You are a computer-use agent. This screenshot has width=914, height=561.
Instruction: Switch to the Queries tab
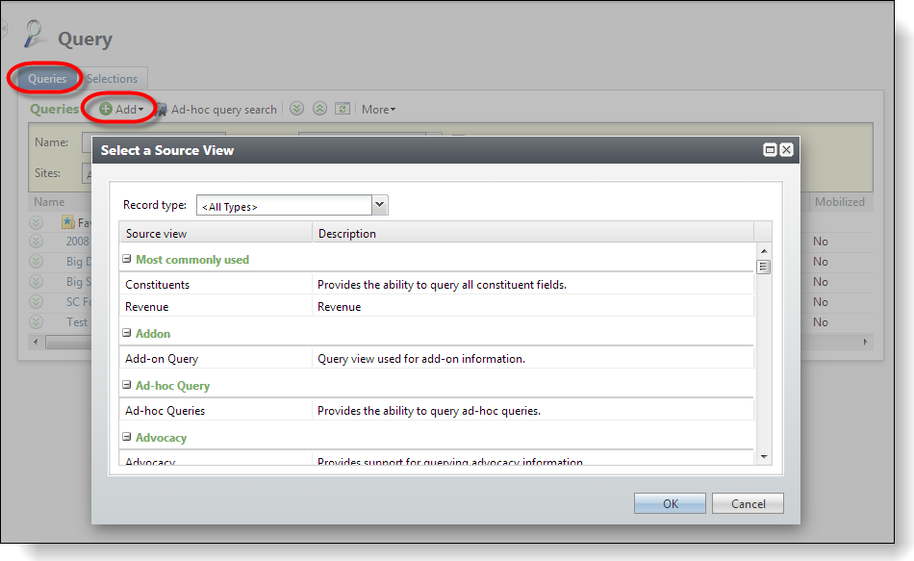(x=47, y=79)
